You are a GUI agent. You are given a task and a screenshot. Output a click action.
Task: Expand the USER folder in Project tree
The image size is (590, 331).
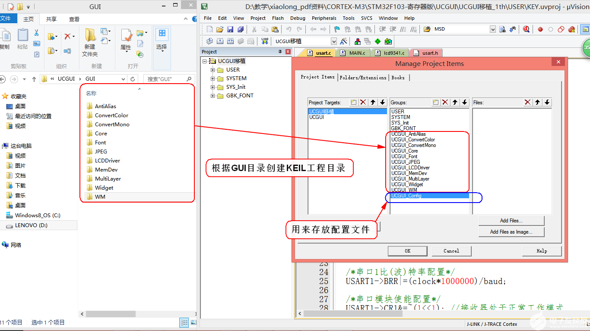[213, 70]
